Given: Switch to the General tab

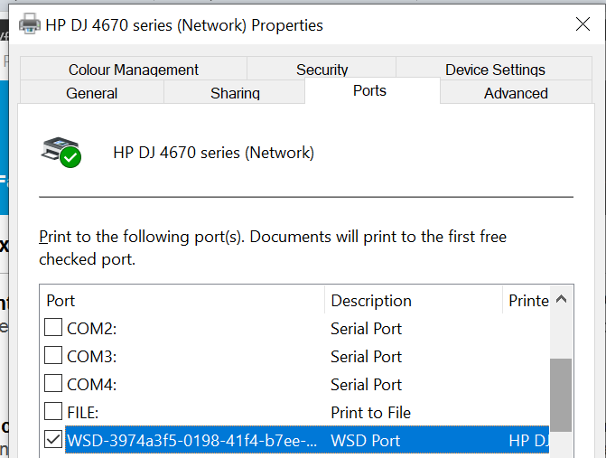Looking at the screenshot, I should 92,93.
